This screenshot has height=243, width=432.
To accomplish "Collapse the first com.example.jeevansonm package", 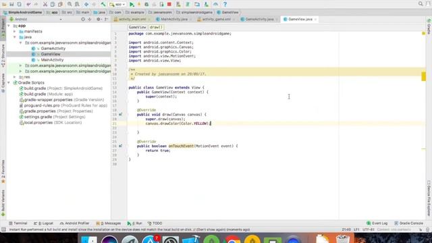I will pyautogui.click(x=21, y=43).
